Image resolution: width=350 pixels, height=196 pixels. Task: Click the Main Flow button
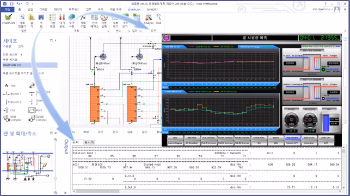[x=192, y=138]
